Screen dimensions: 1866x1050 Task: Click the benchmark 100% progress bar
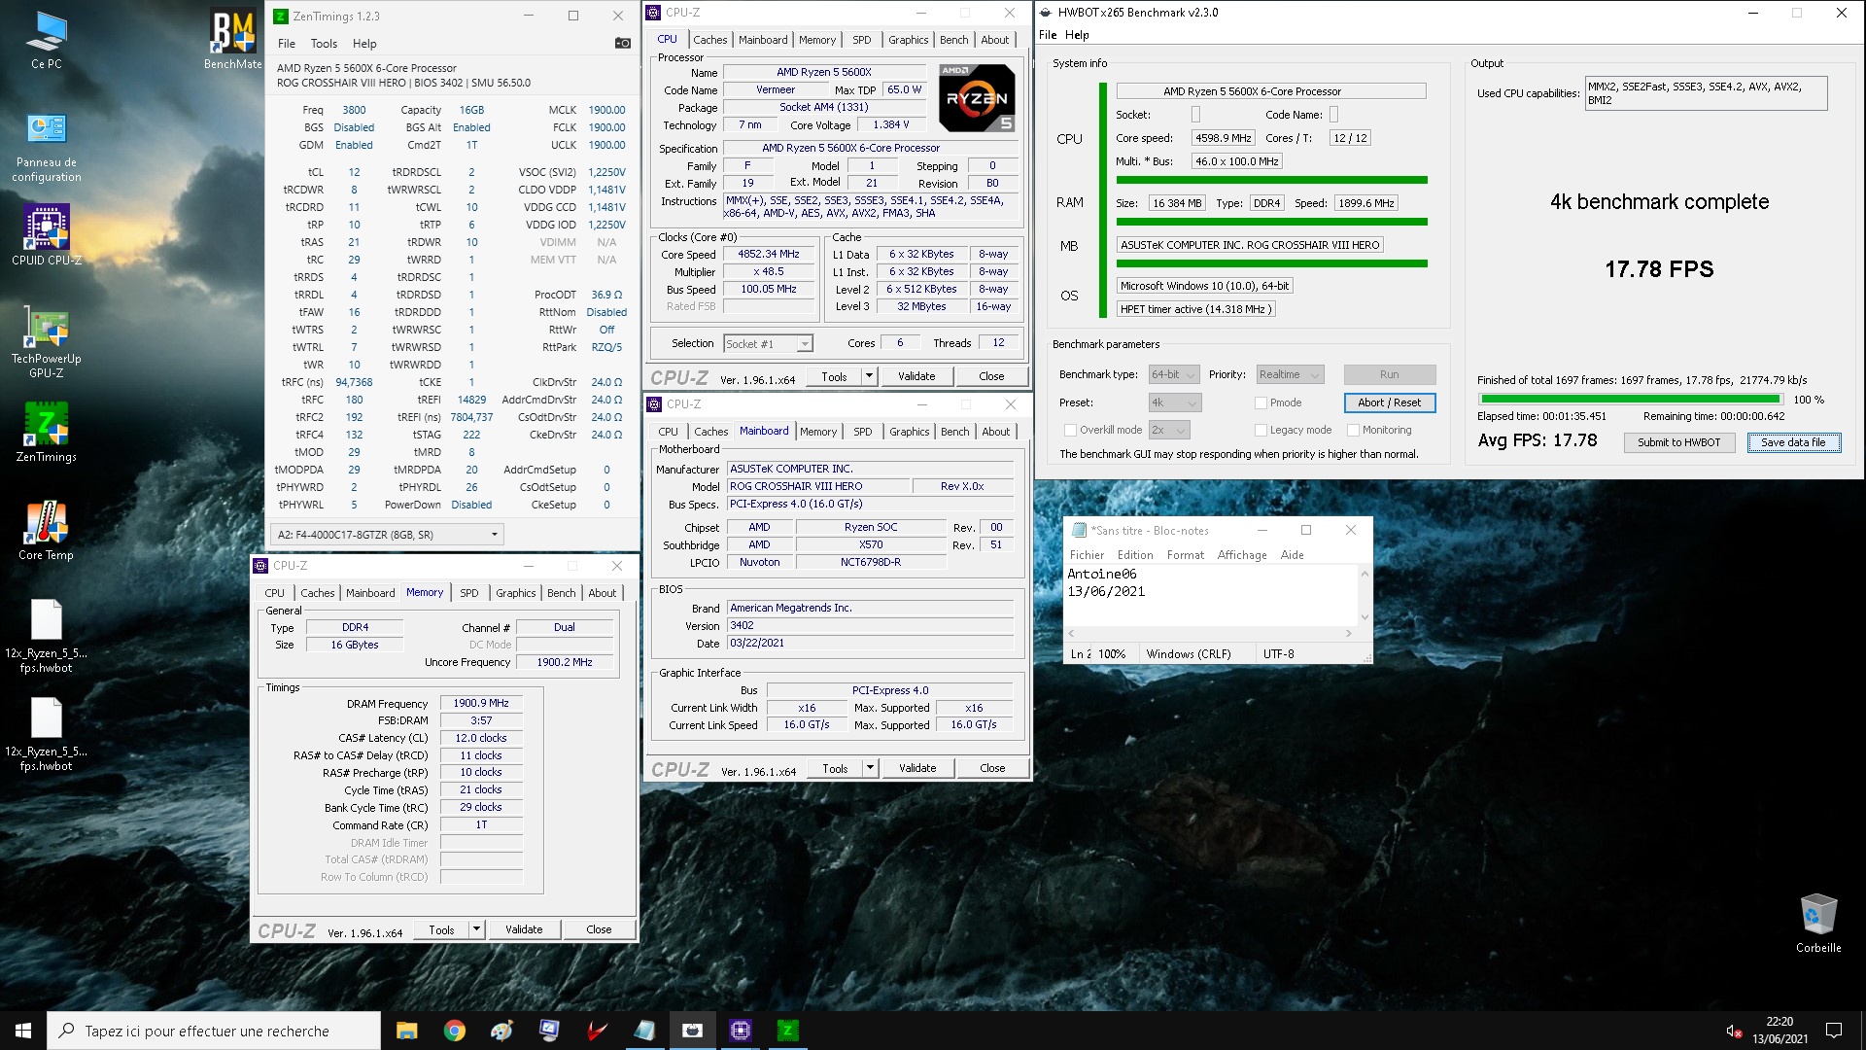coord(1630,400)
